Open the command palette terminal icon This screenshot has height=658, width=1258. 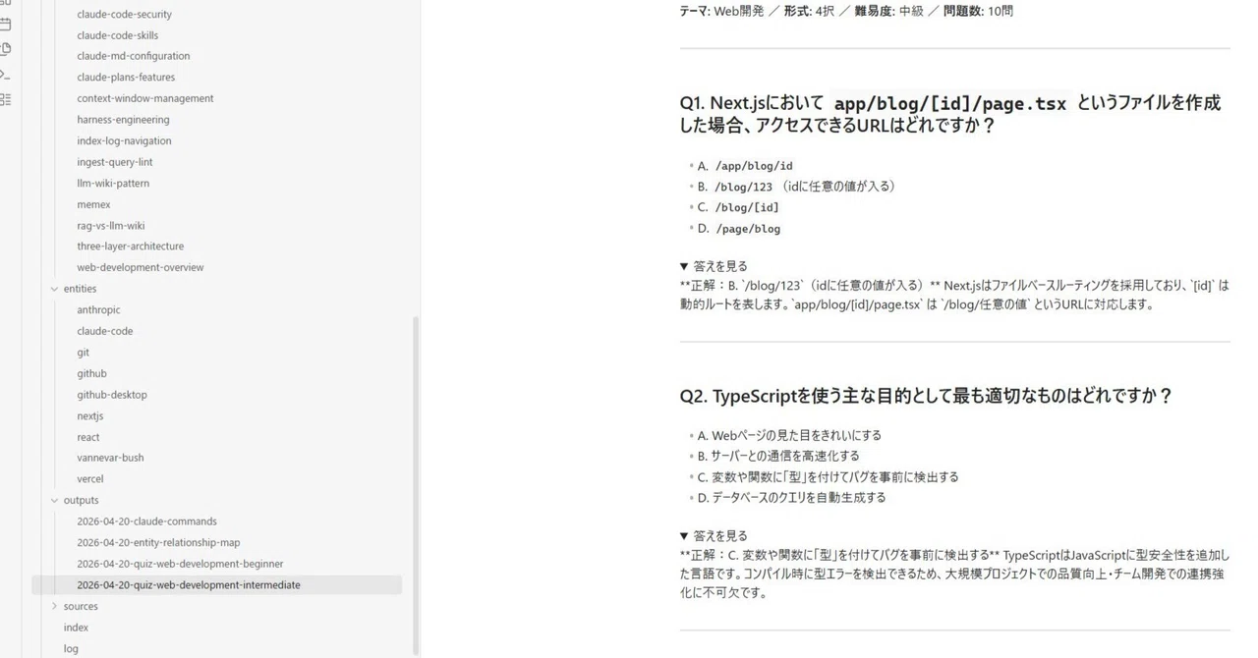[x=5, y=74]
